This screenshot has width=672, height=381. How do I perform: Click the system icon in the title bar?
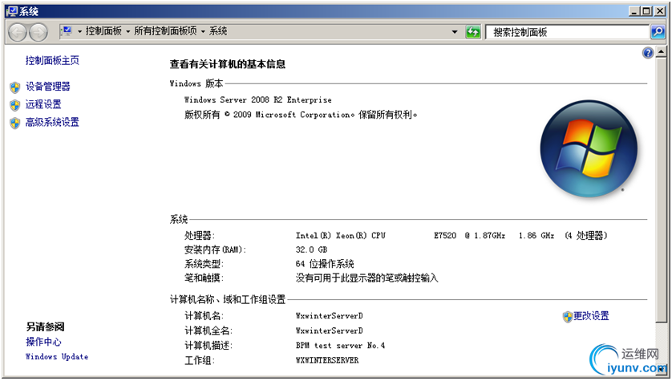pyautogui.click(x=12, y=11)
